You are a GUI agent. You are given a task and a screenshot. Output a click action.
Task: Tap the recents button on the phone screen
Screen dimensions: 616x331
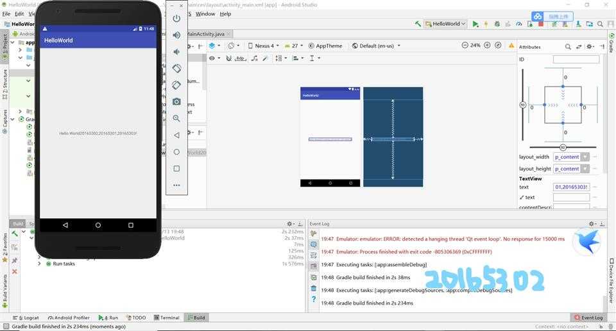(x=130, y=225)
